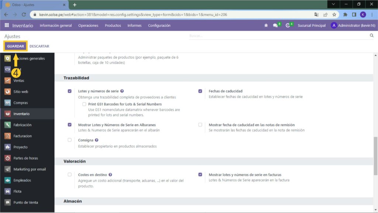Open the conversations chat icon

tap(275, 26)
